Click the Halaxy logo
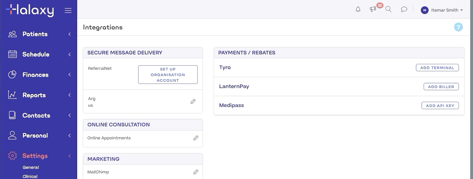 pyautogui.click(x=30, y=10)
